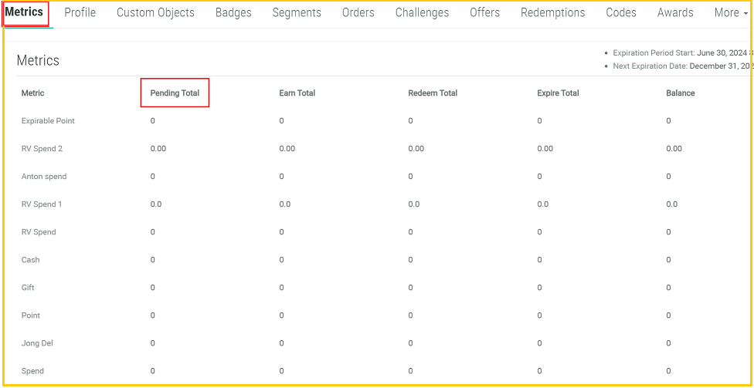Click the Balance column header
This screenshot has width=754, height=388.
tap(680, 93)
